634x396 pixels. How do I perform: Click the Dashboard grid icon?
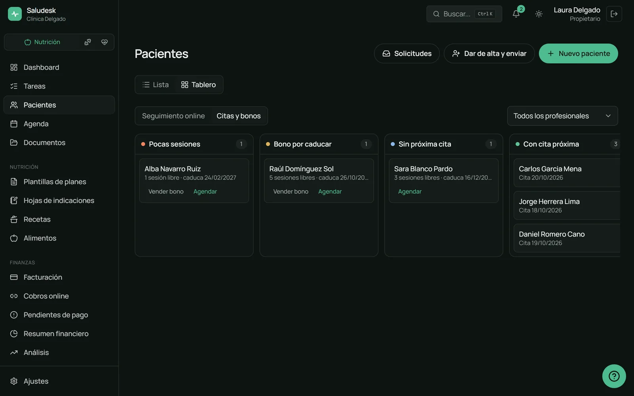coord(14,67)
